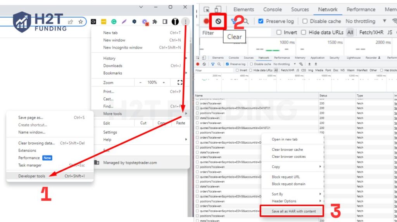Click the red record network log button
This screenshot has width=397, height=222.
206,21
